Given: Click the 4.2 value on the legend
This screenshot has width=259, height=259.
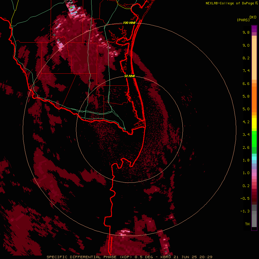Looking at the screenshot, I should [x=246, y=122].
